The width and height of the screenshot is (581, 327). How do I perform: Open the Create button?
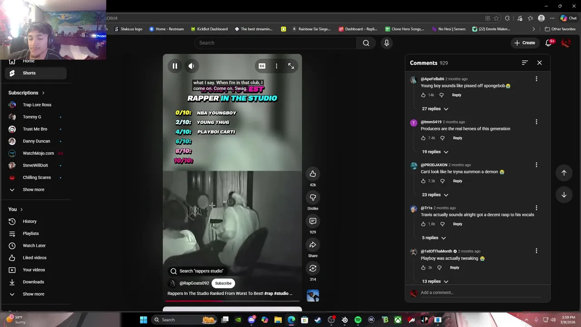[524, 43]
